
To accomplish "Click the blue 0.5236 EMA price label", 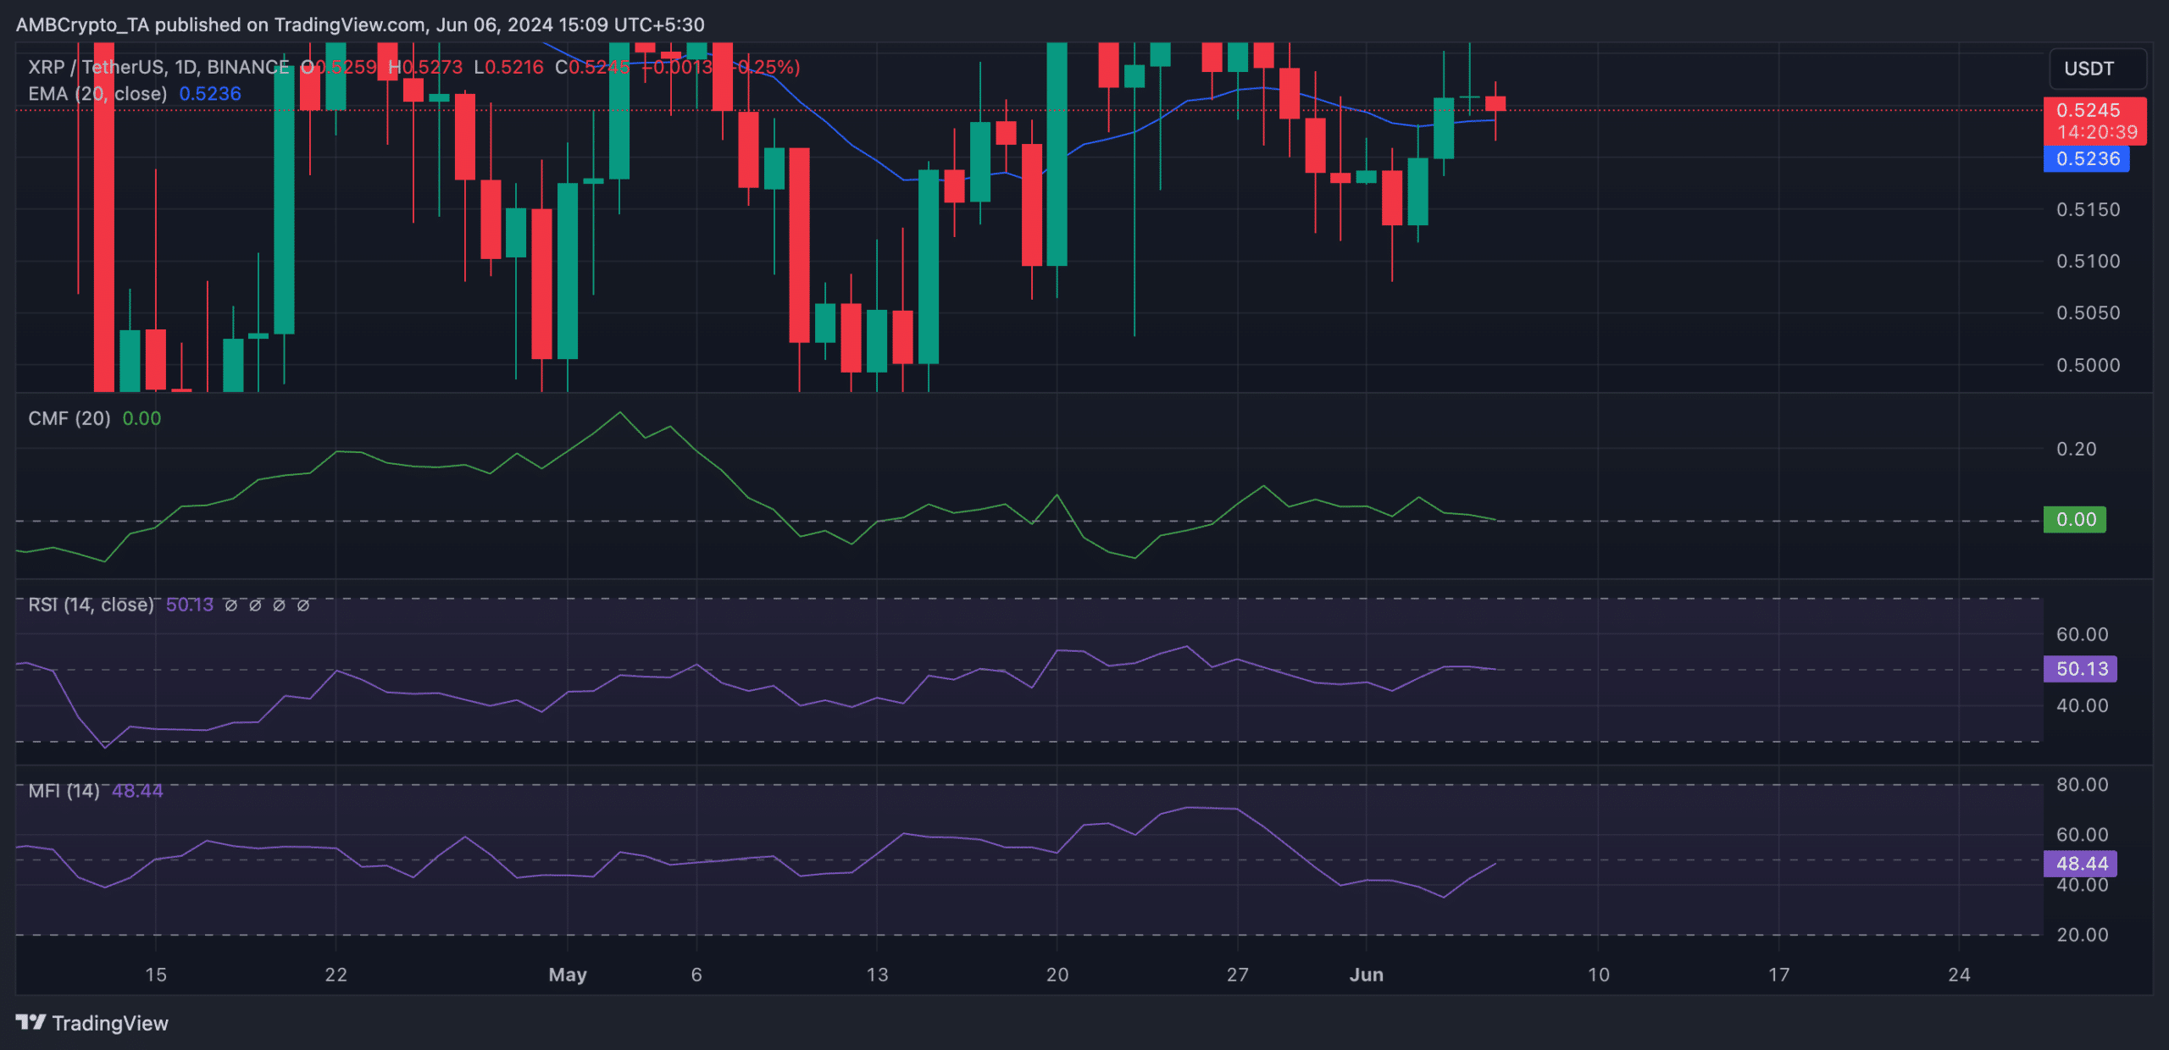I will tap(2087, 158).
